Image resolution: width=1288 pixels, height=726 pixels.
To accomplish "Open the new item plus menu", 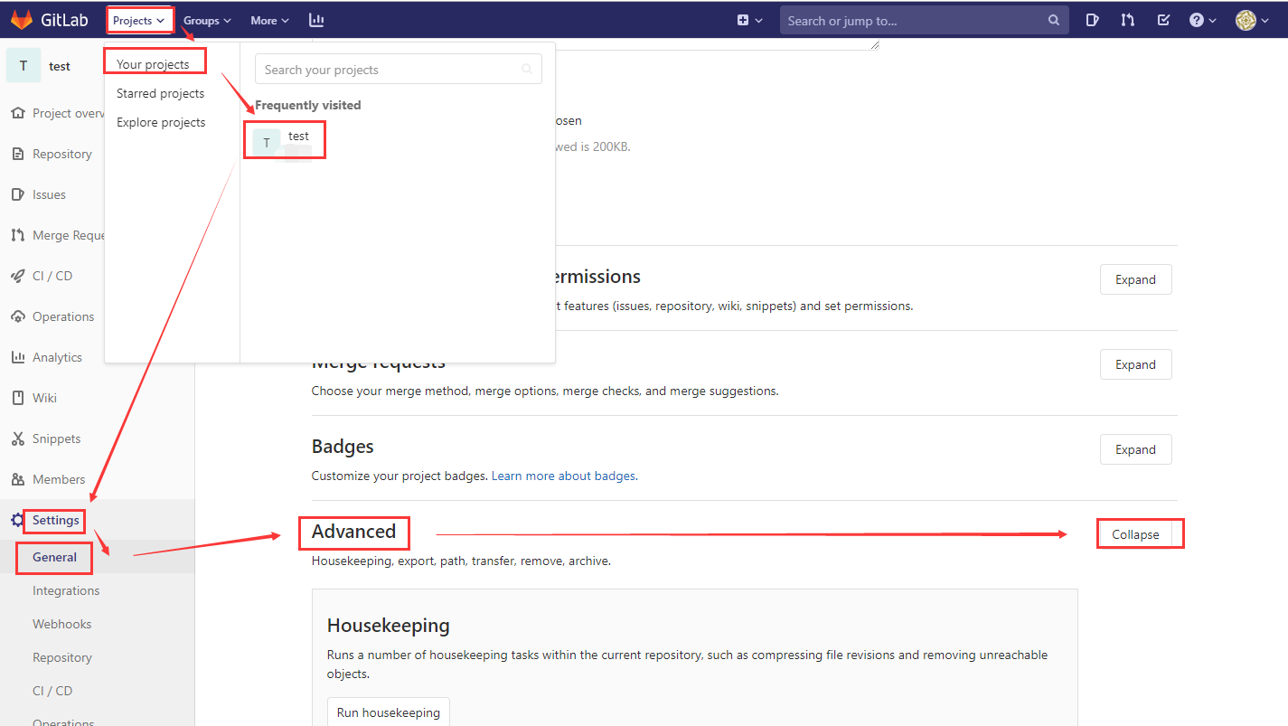I will point(749,20).
